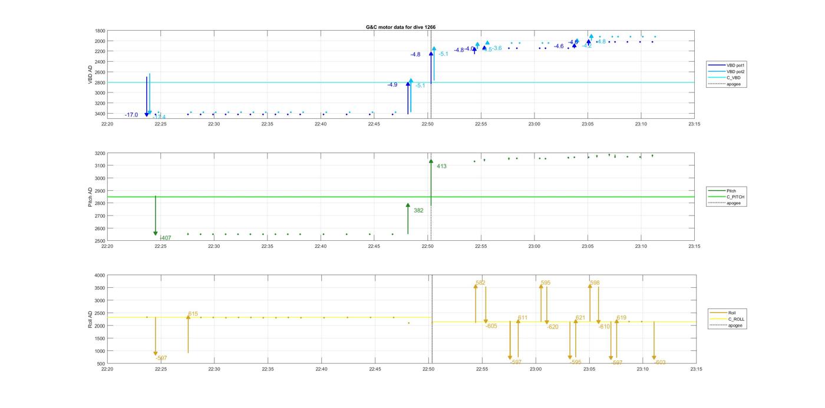Screen dimensions: 825x408
Task: Click the "-3.6" data label in the VBD plot
Action: tap(497, 48)
